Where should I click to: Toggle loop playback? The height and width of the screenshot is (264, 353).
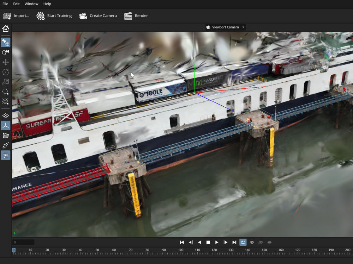[x=243, y=242]
